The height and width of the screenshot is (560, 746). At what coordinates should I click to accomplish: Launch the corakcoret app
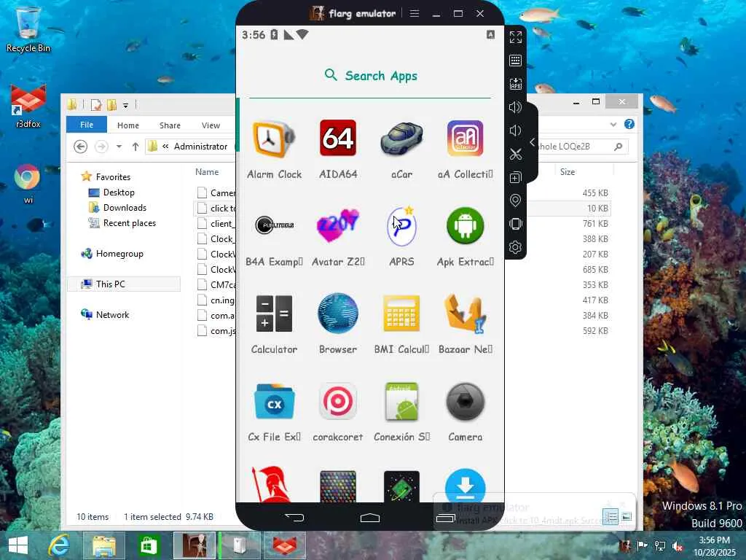click(338, 401)
